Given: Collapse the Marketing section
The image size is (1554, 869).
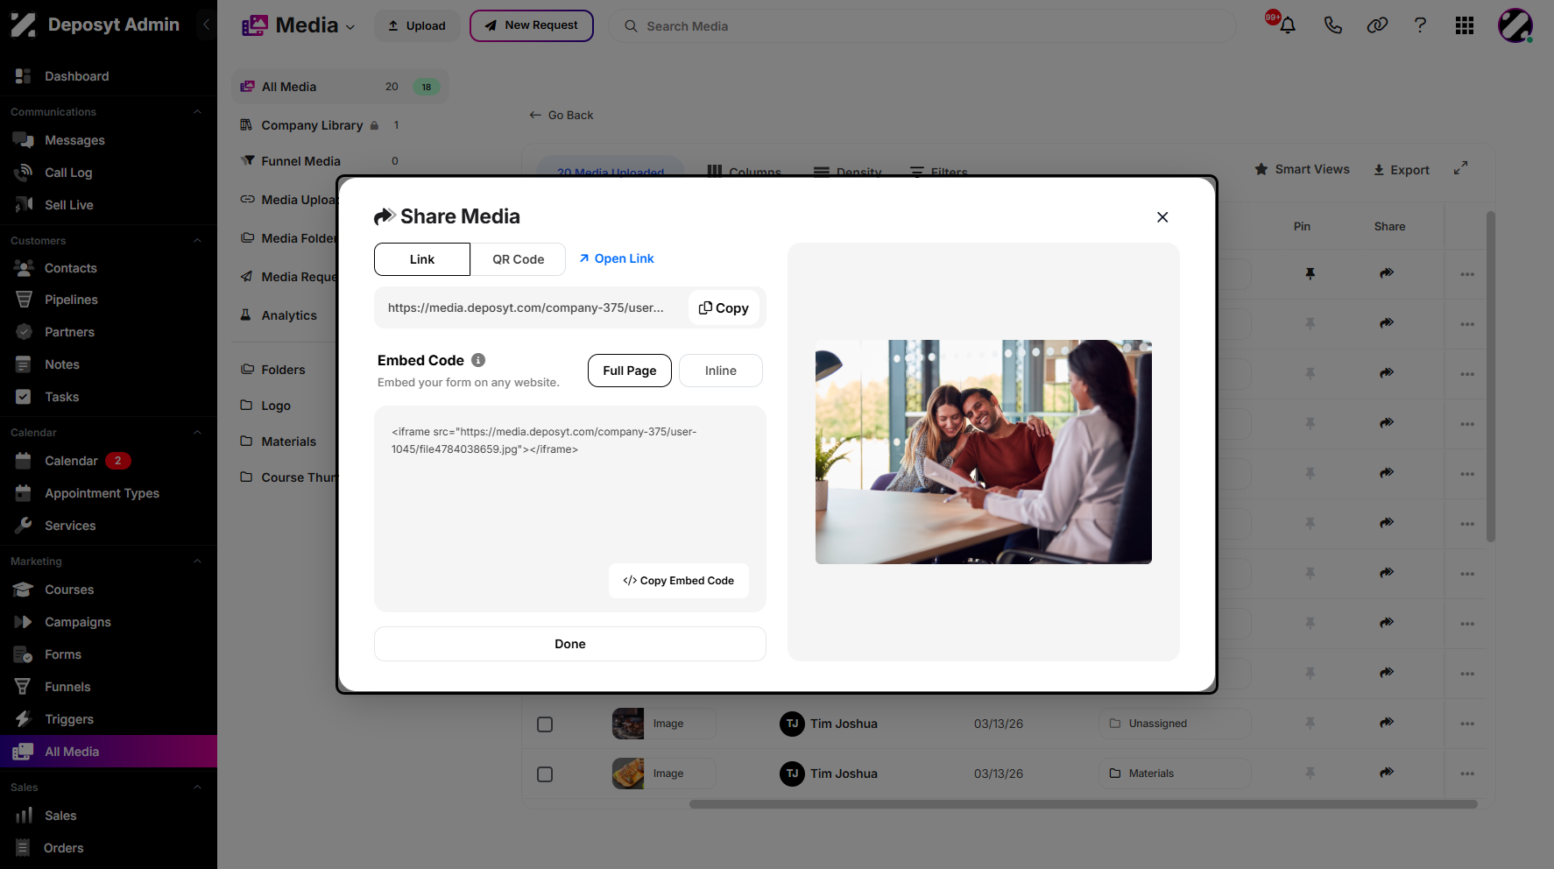Looking at the screenshot, I should (197, 562).
